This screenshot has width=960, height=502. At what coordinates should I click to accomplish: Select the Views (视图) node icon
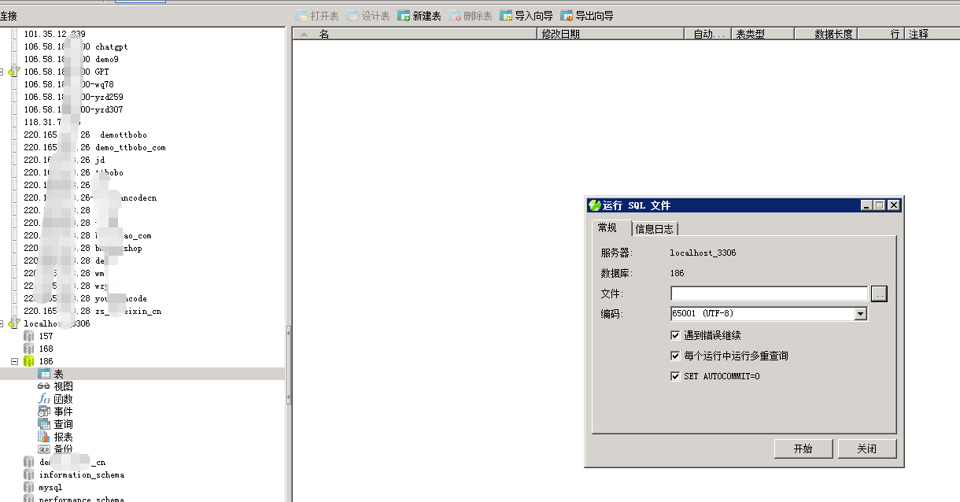click(x=44, y=386)
